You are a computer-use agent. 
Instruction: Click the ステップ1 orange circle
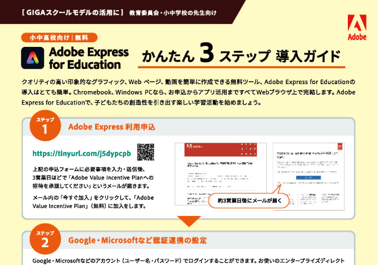[x=45, y=125]
